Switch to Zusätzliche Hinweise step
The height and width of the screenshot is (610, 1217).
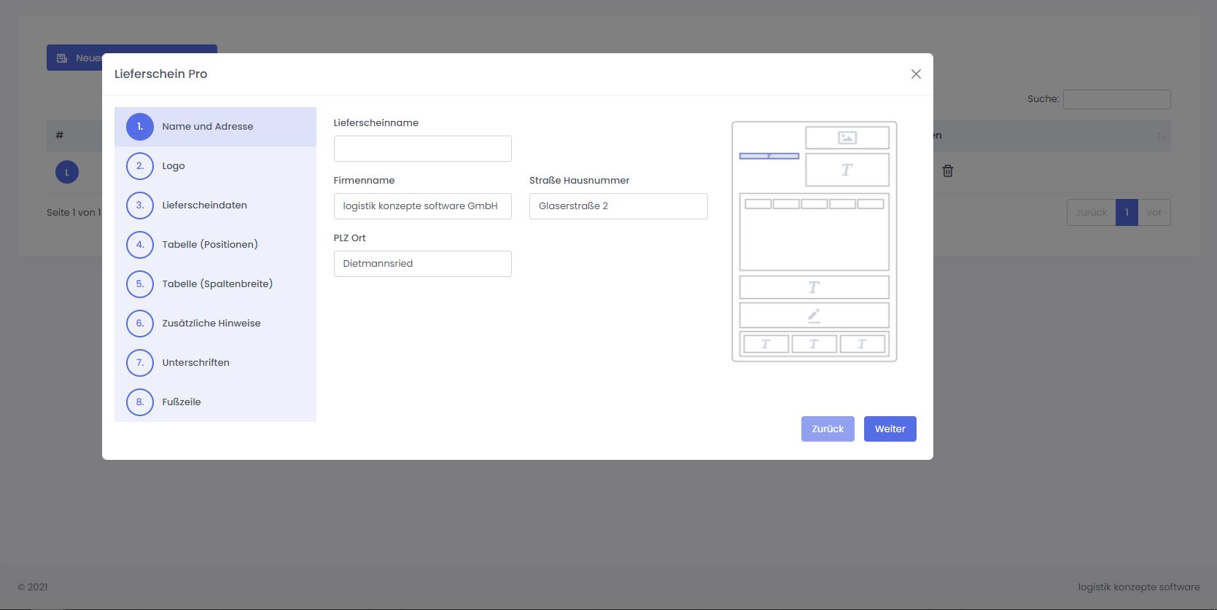211,324
